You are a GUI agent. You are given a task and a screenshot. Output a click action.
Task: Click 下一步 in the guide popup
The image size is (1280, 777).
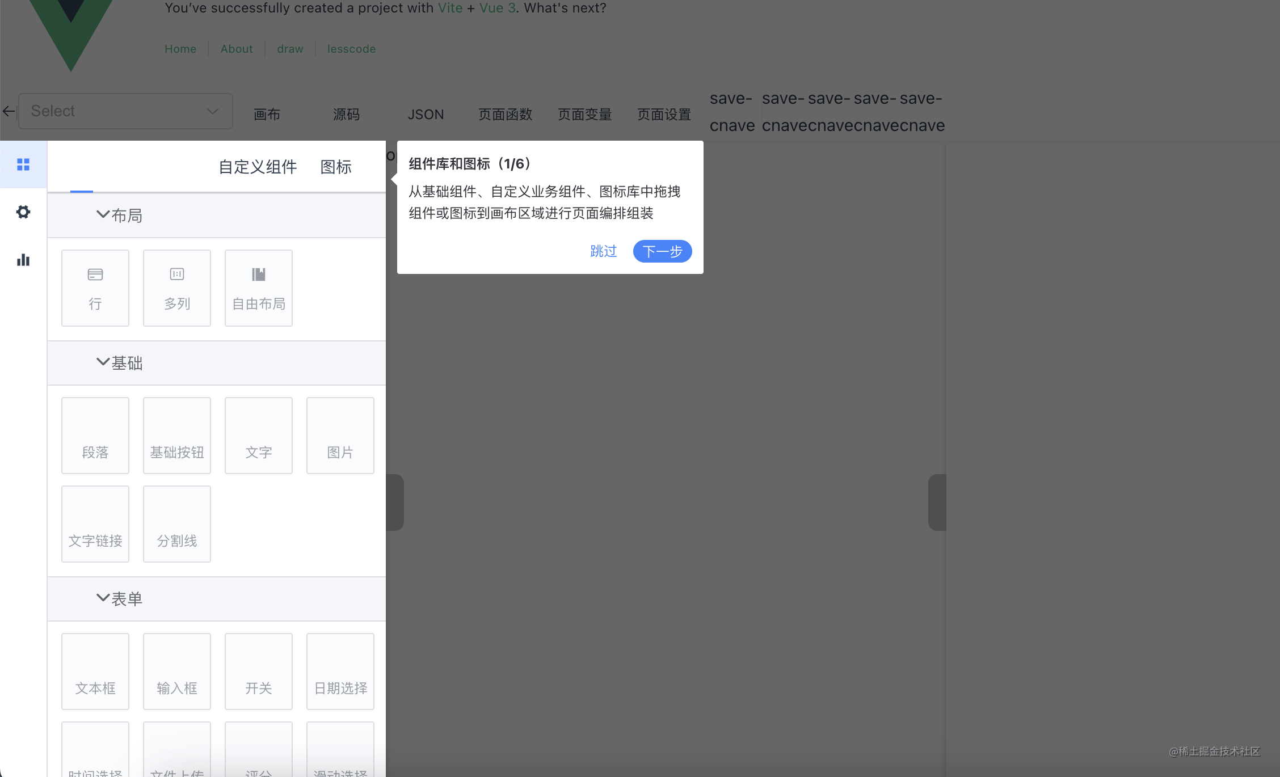click(x=662, y=251)
